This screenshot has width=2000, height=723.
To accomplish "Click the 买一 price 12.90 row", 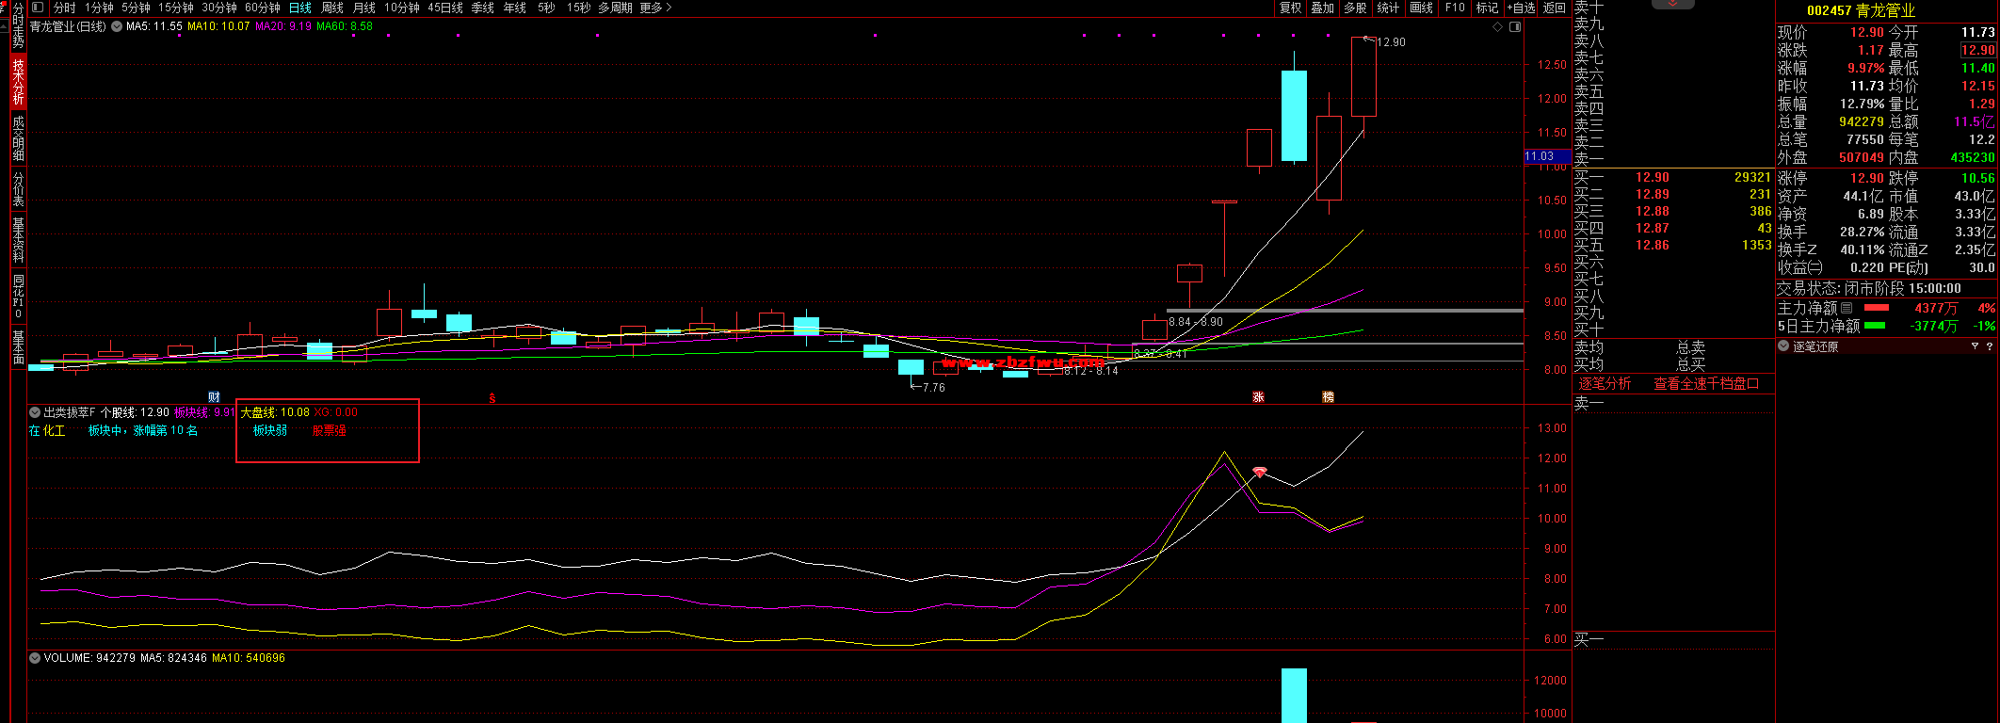I will pyautogui.click(x=1673, y=177).
